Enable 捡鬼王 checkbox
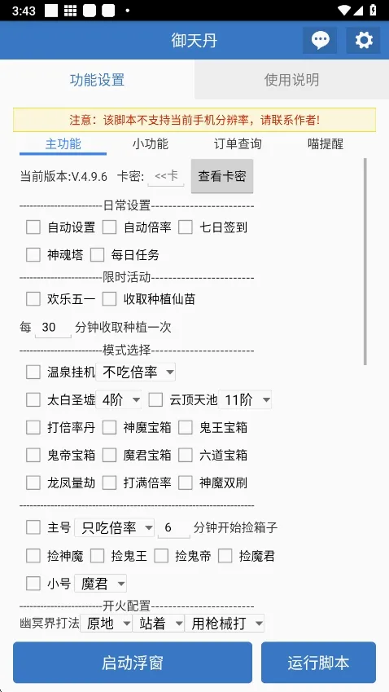This screenshot has height=692, width=389. pos(98,556)
